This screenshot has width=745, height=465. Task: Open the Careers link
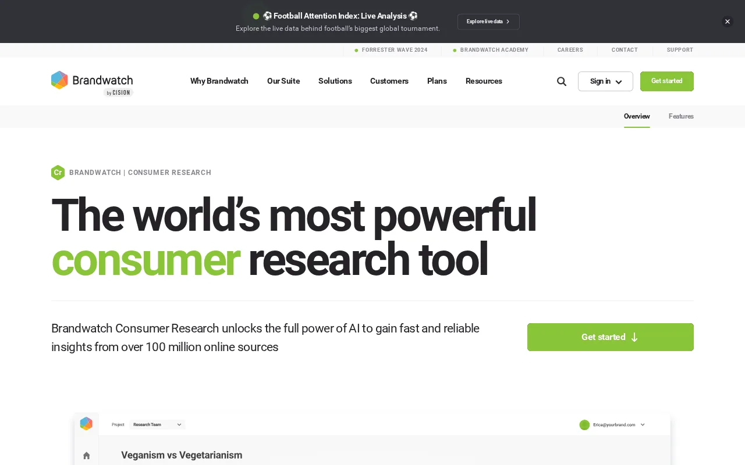[570, 50]
